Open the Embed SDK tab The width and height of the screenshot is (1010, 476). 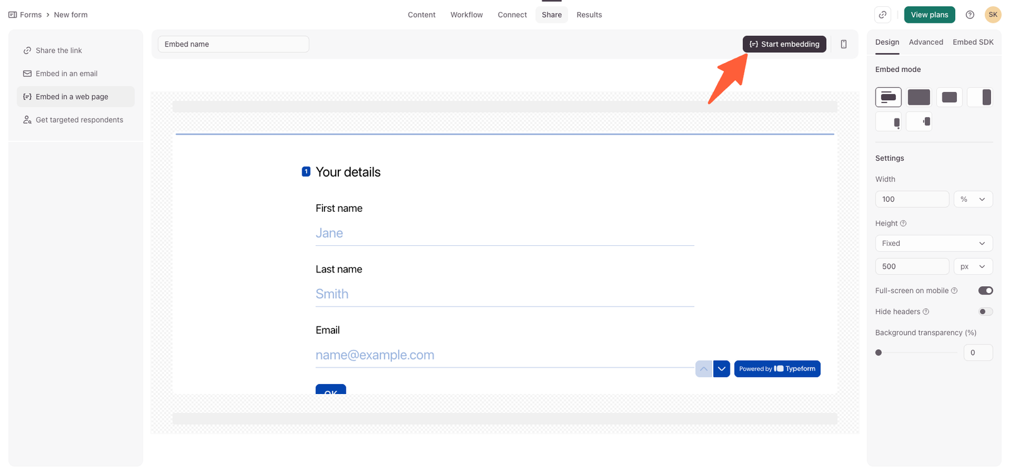973,42
